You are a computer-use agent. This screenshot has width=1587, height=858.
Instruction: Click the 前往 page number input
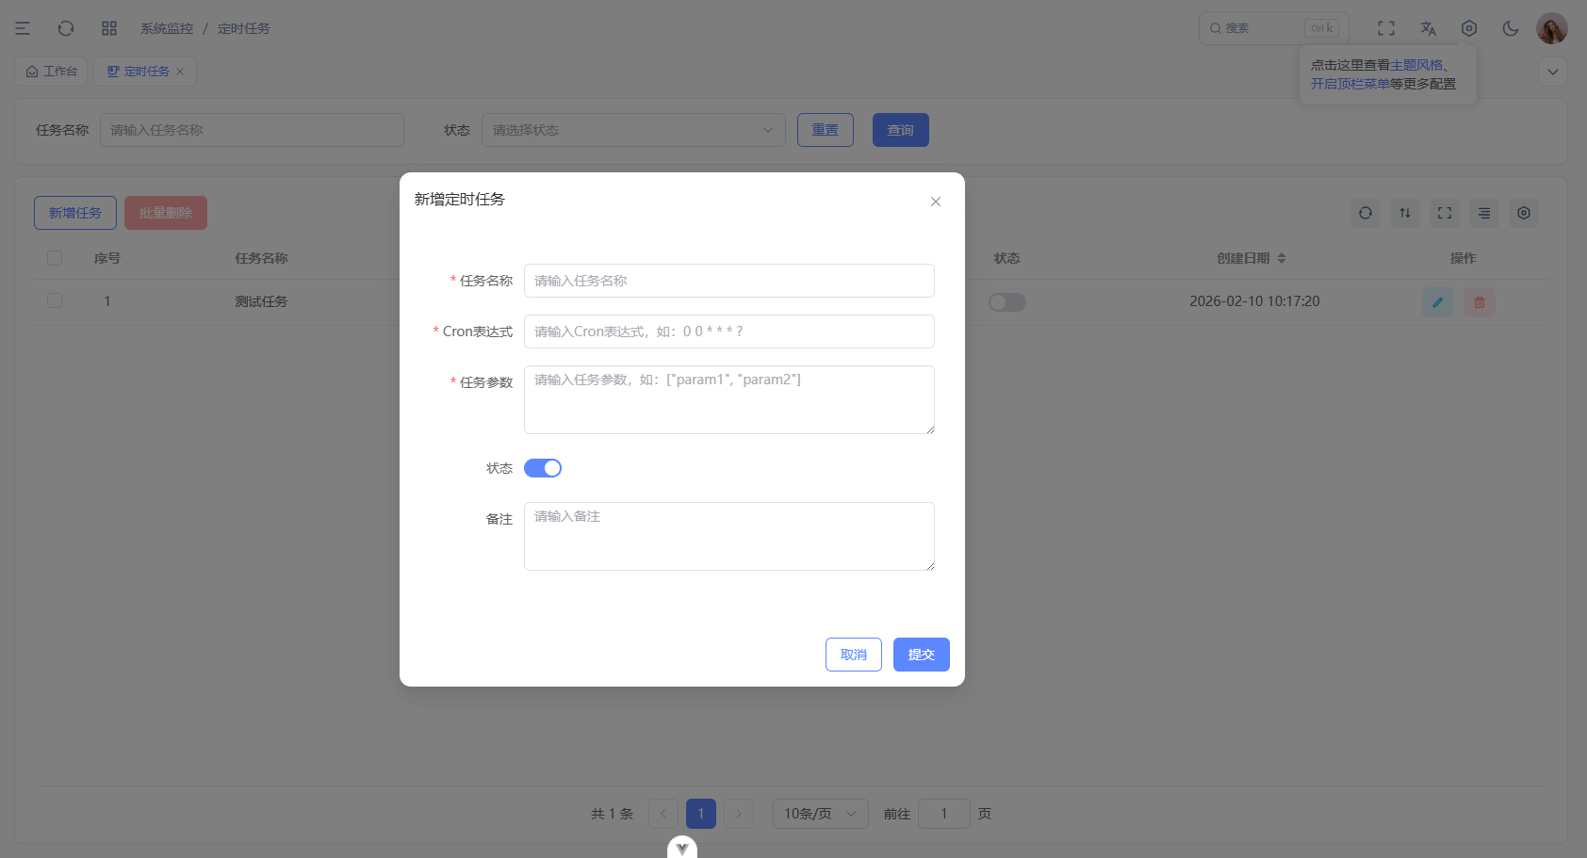[x=944, y=814]
